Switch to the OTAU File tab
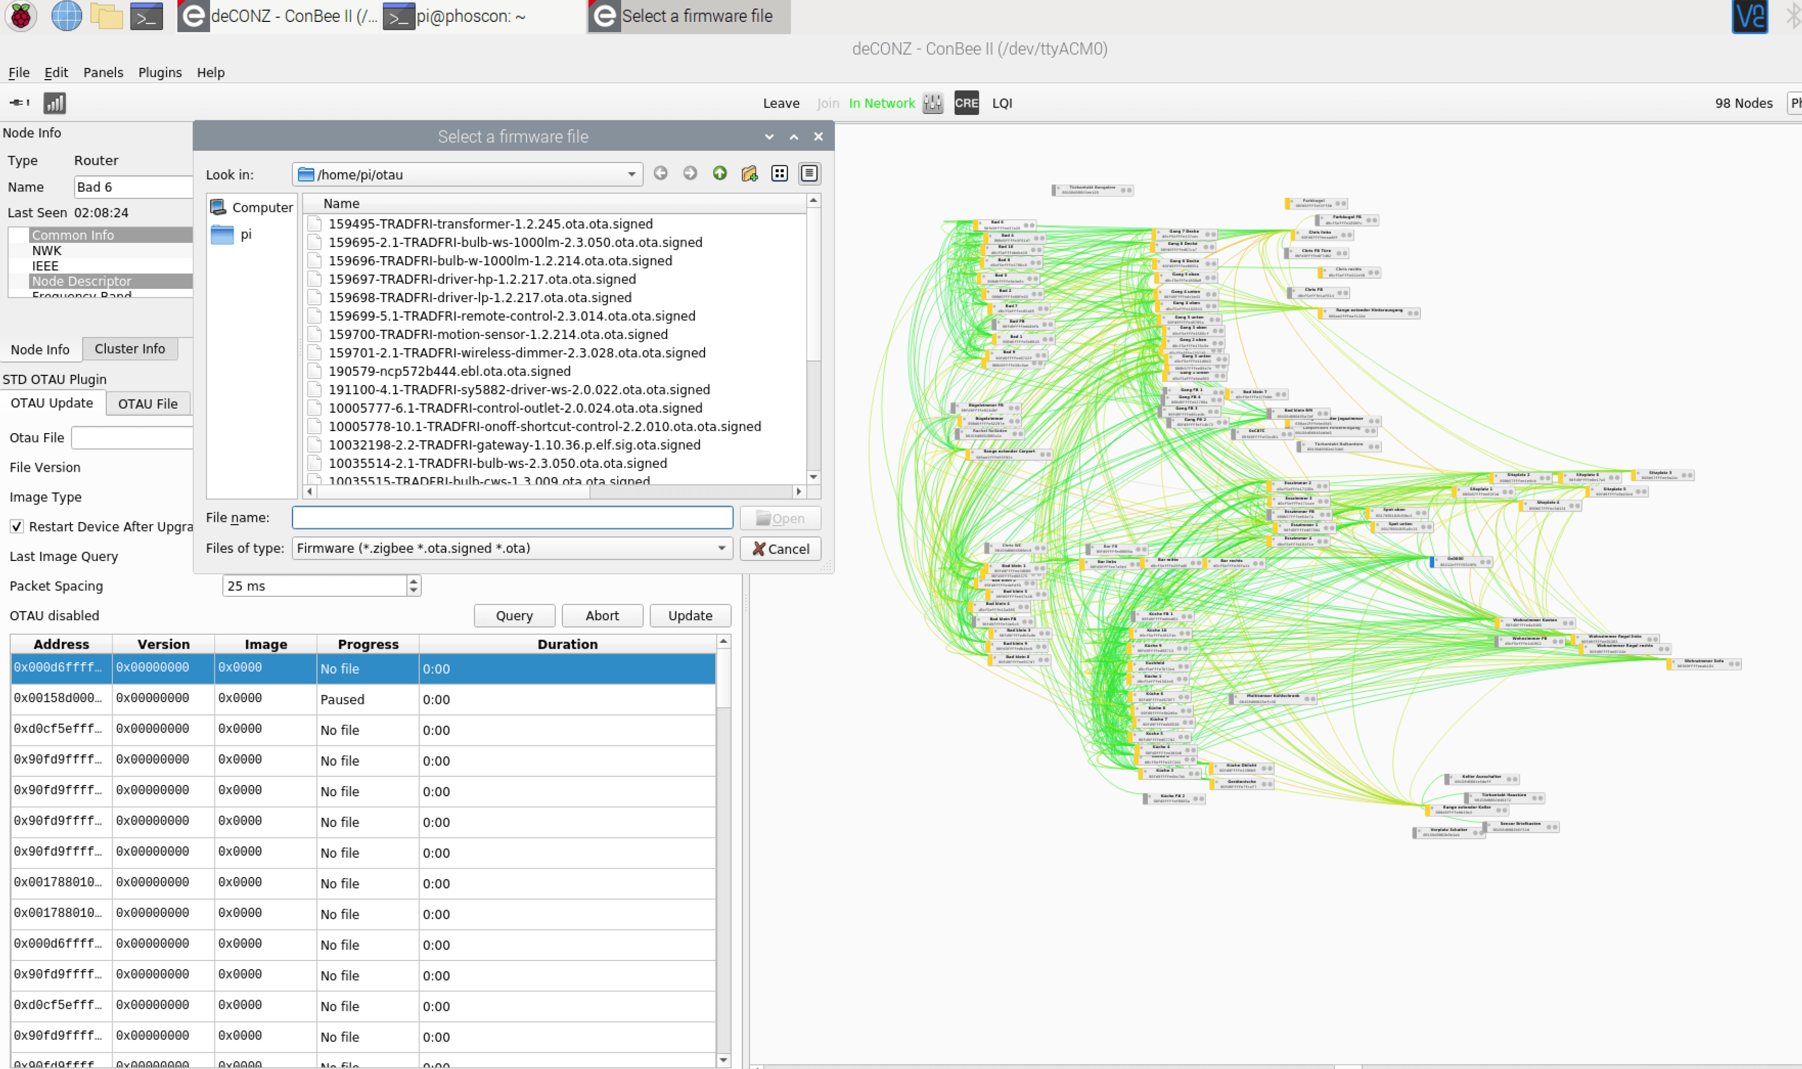 click(x=148, y=404)
